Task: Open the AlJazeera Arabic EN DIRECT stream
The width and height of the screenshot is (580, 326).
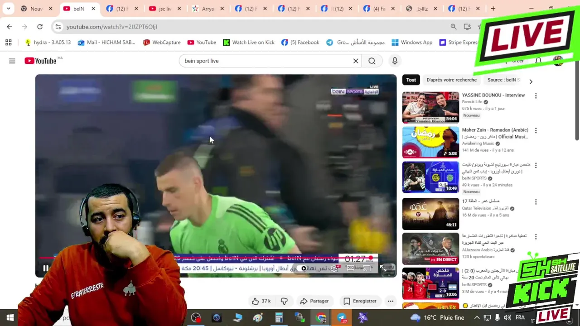Action: click(430, 249)
